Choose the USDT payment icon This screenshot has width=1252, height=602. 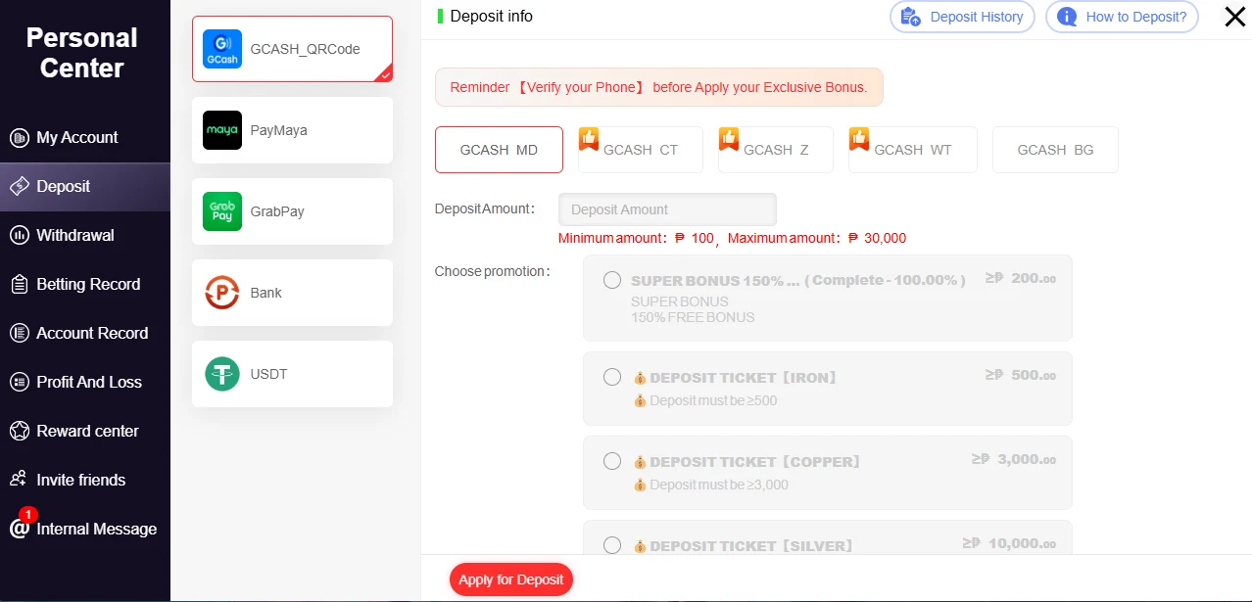coord(221,373)
